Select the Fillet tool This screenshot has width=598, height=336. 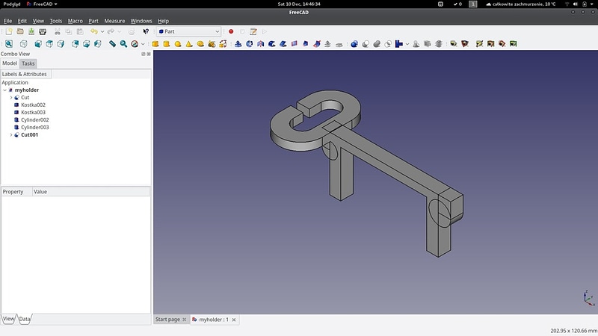(x=272, y=44)
